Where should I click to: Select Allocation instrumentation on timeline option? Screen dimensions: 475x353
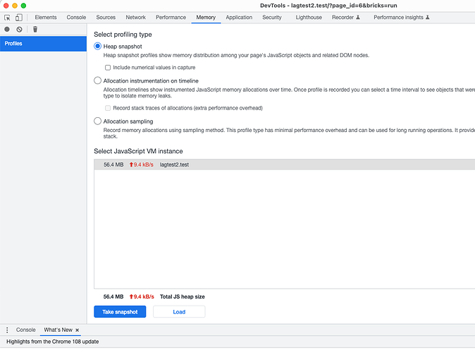[98, 80]
